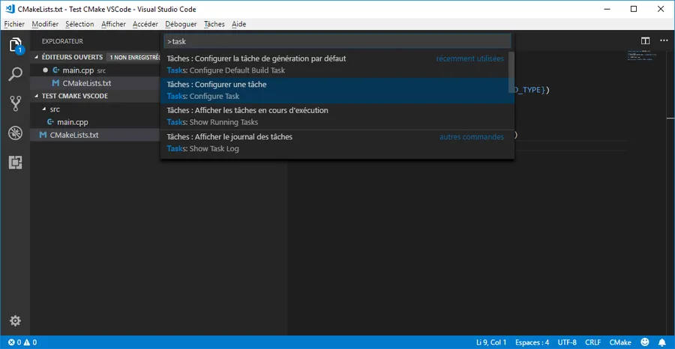
Task: Open the Accéder menu
Action: coord(145,24)
